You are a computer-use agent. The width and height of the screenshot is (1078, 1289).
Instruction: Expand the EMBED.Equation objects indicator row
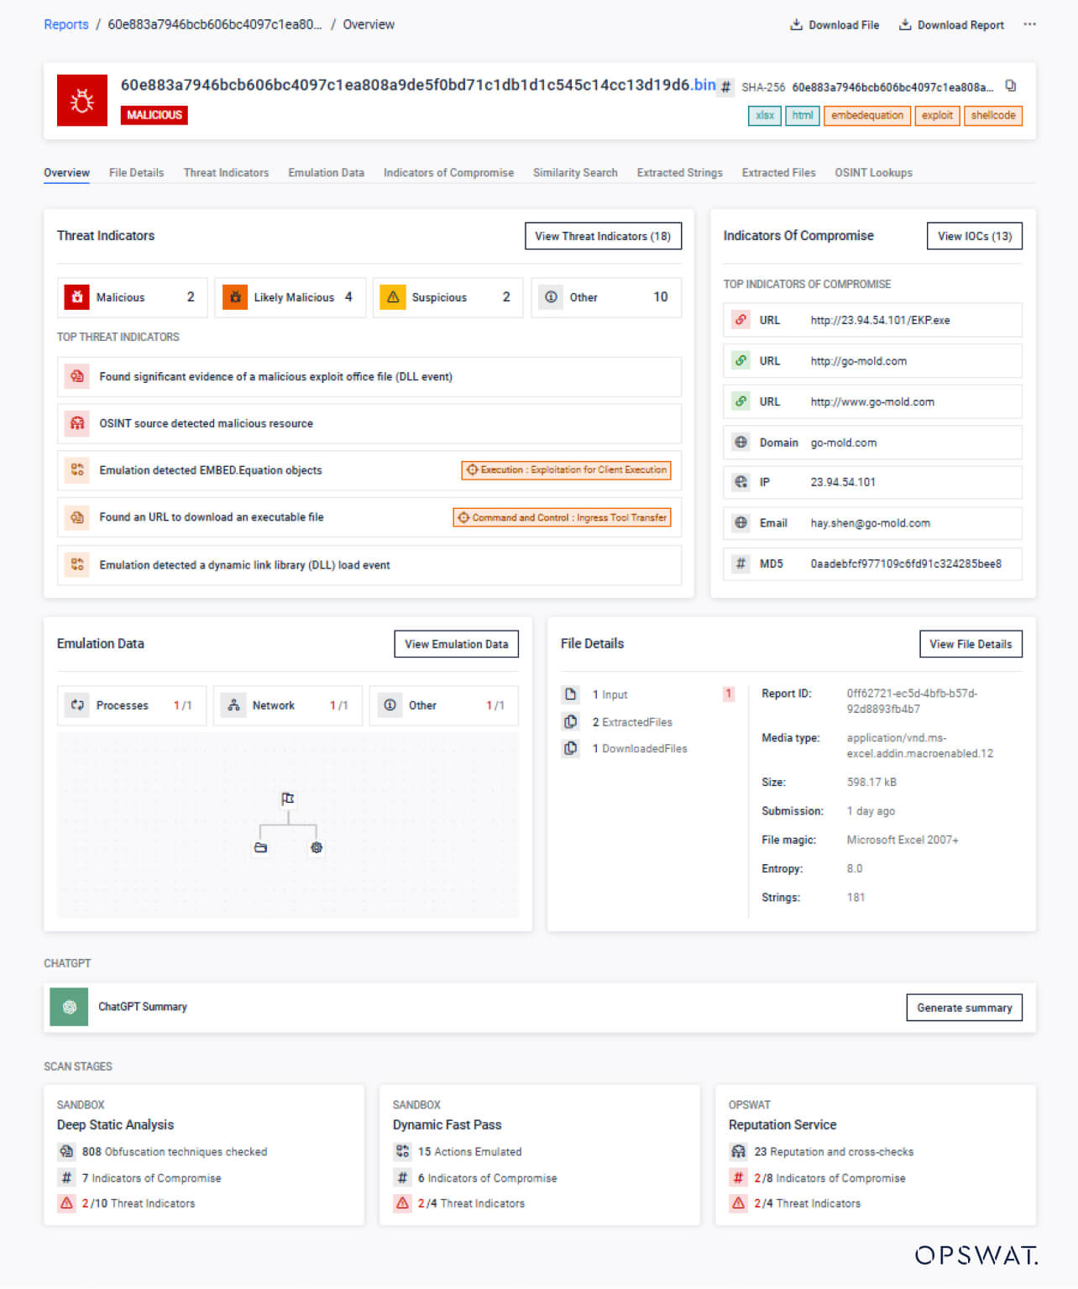pyautogui.click(x=369, y=470)
